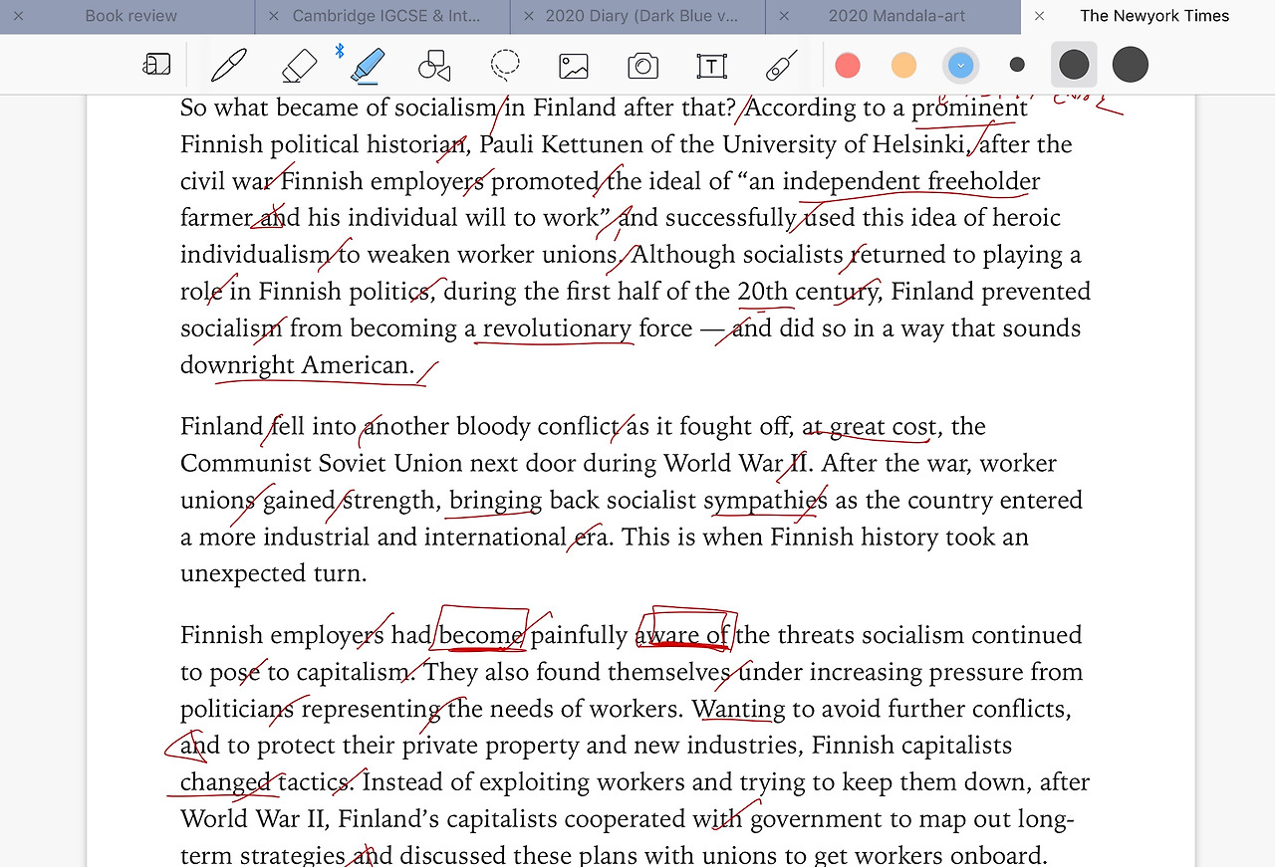Viewport: 1275px width, 867px height.
Task: Click the underlined word "revolutionary"
Action: point(557,328)
